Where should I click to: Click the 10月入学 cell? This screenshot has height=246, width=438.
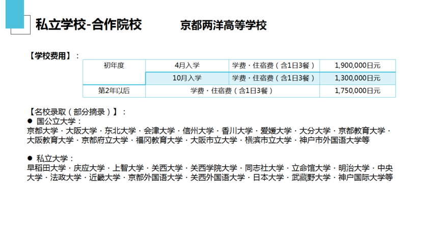pyautogui.click(x=187, y=78)
